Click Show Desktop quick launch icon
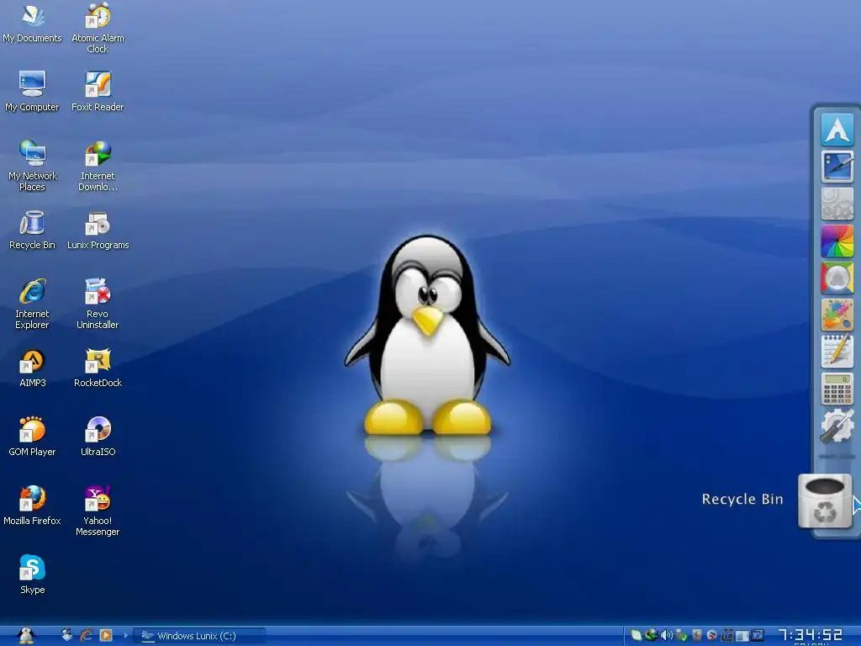 pyautogui.click(x=67, y=635)
